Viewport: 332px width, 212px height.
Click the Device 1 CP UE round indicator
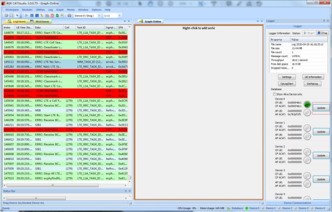tap(307, 128)
